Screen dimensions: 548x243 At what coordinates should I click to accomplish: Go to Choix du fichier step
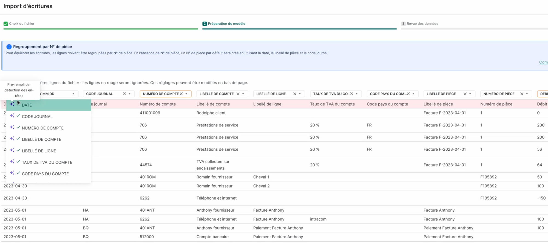pyautogui.click(x=22, y=24)
